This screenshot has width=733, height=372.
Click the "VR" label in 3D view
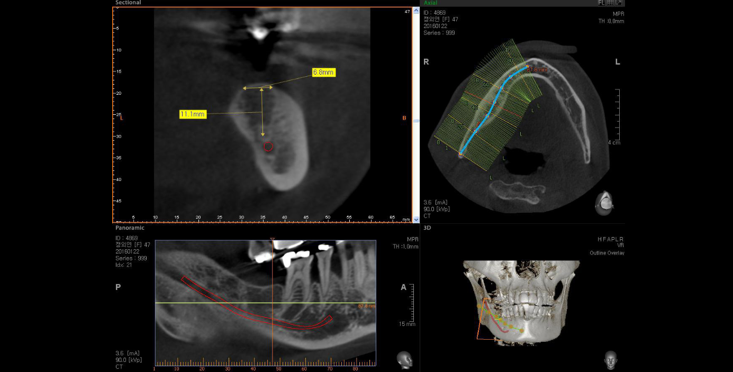(x=621, y=246)
